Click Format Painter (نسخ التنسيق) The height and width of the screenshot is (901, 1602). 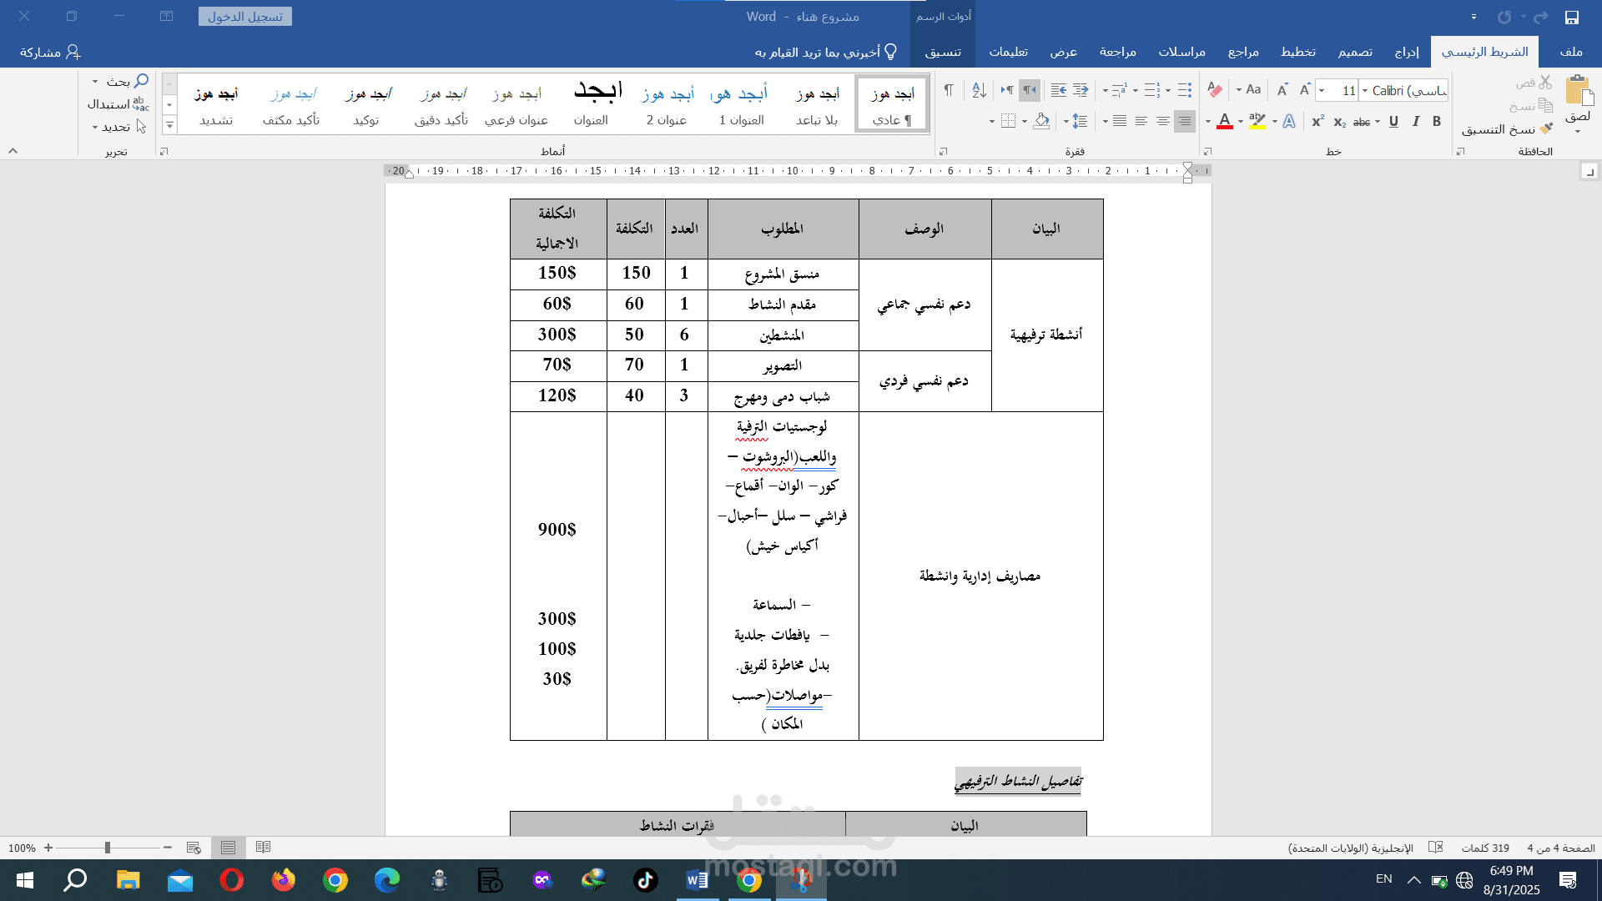coord(1507,129)
